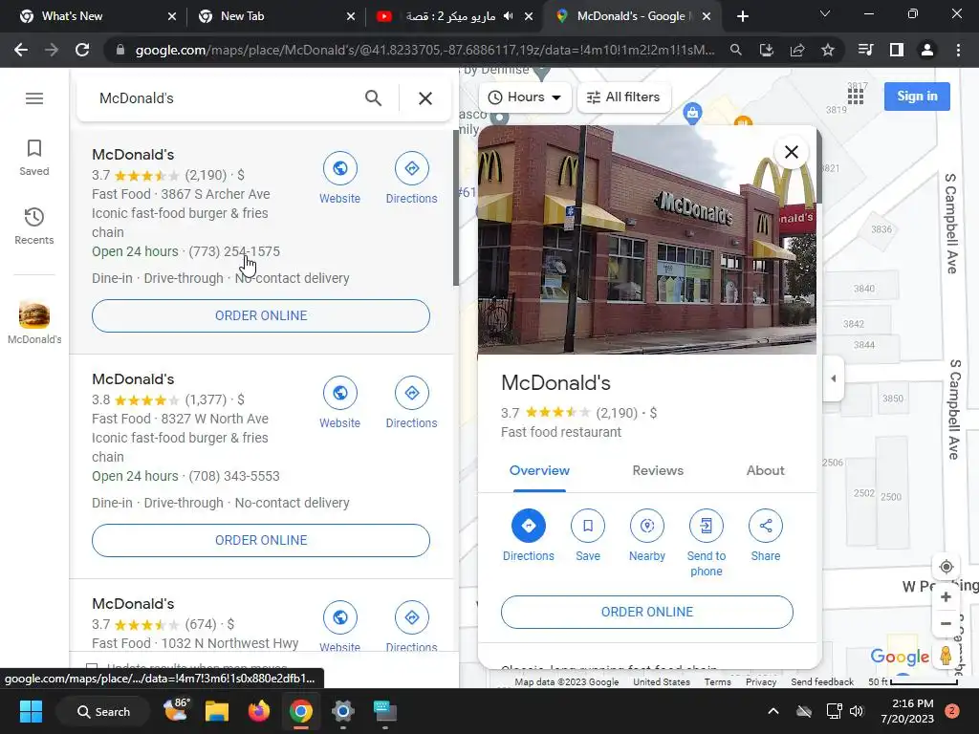The image size is (979, 734).
Task: Click the blue Directions icon in details card
Action: [528, 526]
